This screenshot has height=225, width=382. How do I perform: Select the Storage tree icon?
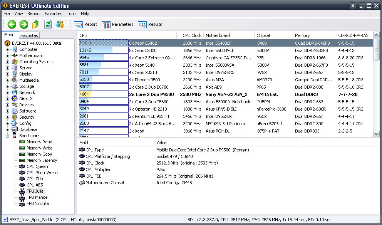15,86
